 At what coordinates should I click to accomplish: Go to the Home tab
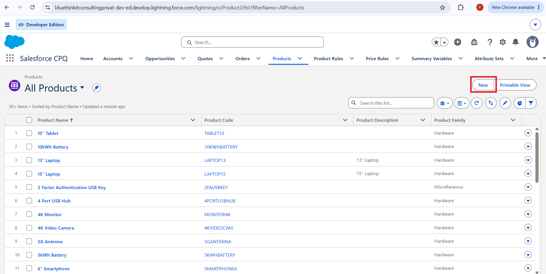tap(87, 58)
